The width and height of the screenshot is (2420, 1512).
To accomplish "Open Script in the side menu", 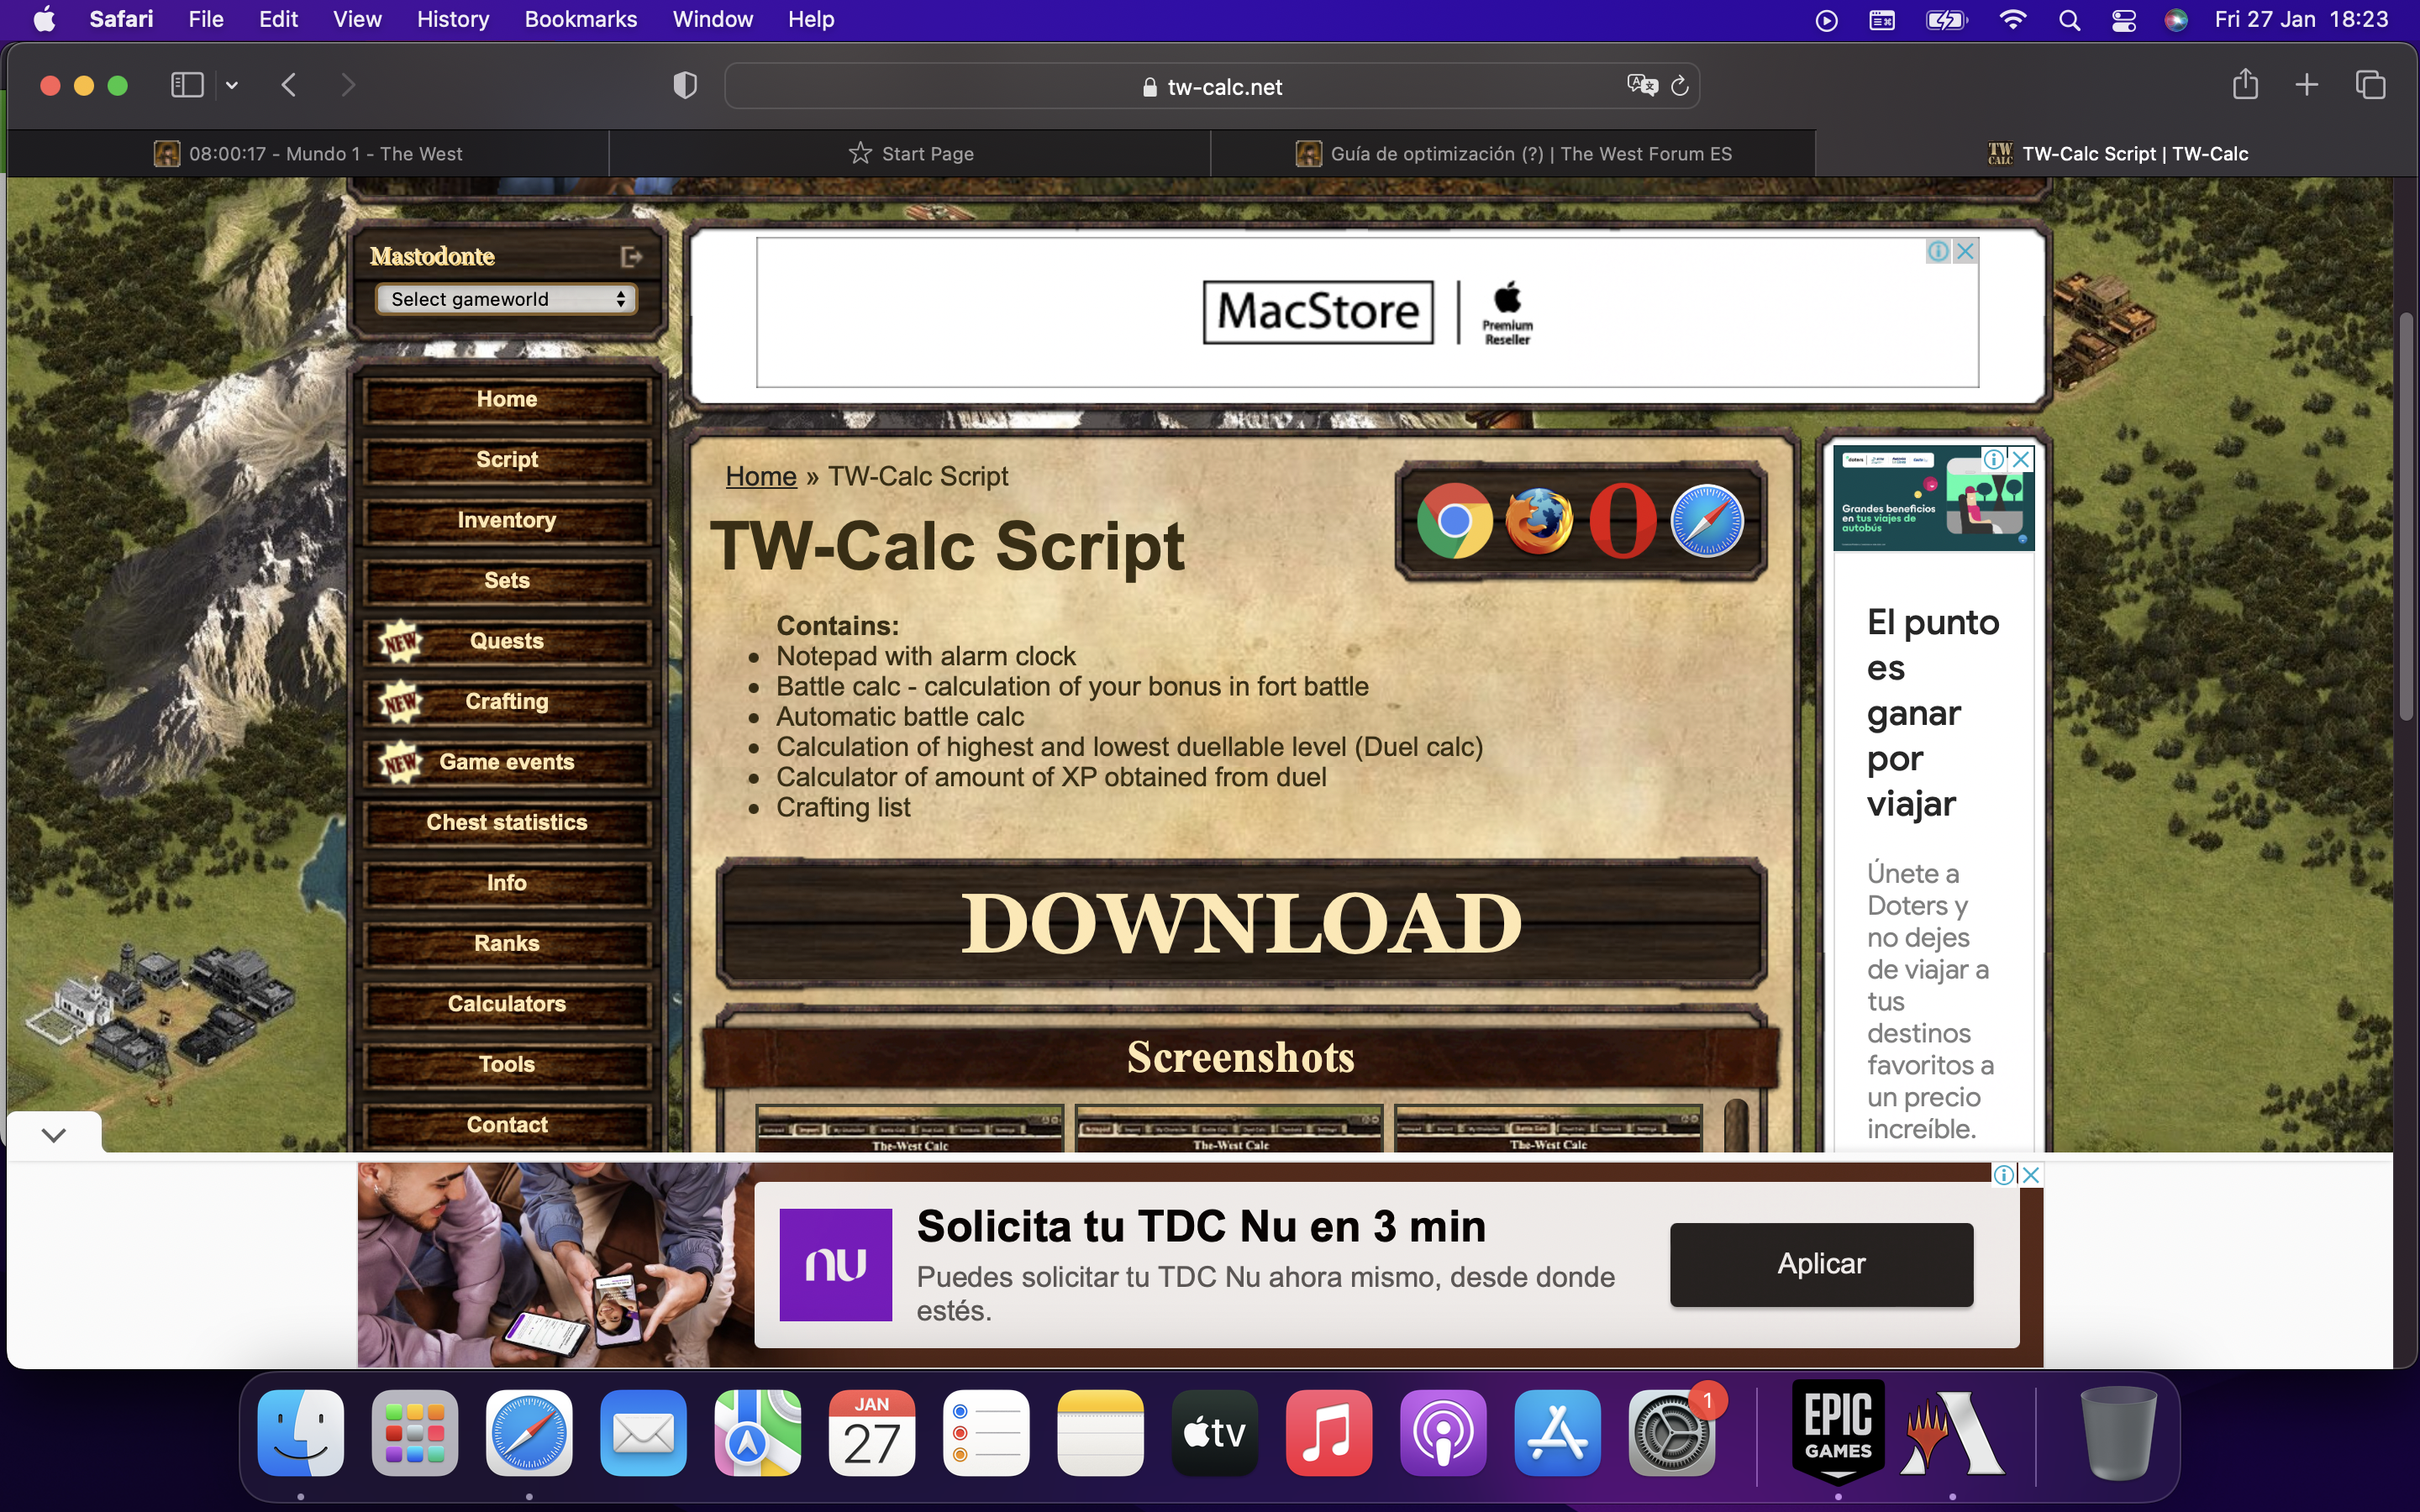I will click(x=507, y=460).
